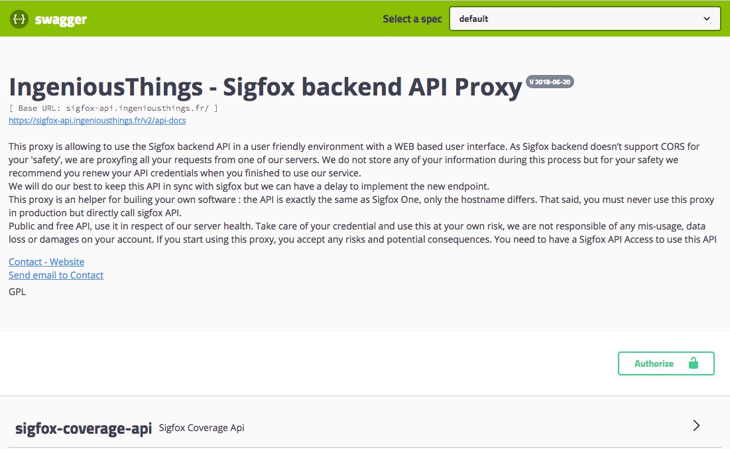Screen dimensions: 730x449
Task: Click the Authorize button
Action: pyautogui.click(x=666, y=363)
